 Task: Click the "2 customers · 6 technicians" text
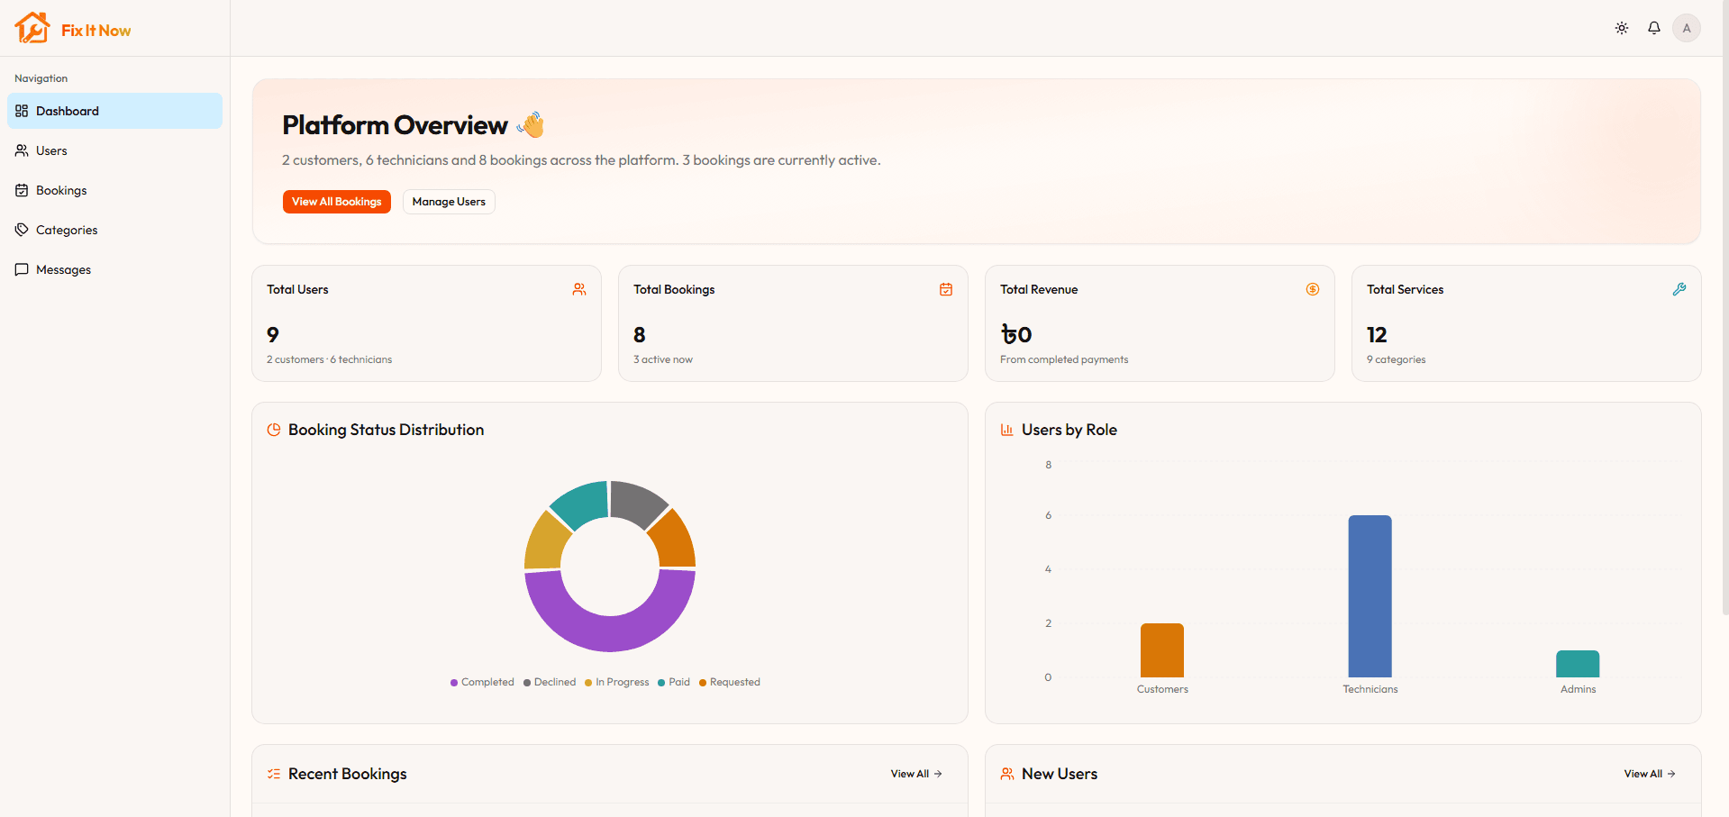(330, 359)
